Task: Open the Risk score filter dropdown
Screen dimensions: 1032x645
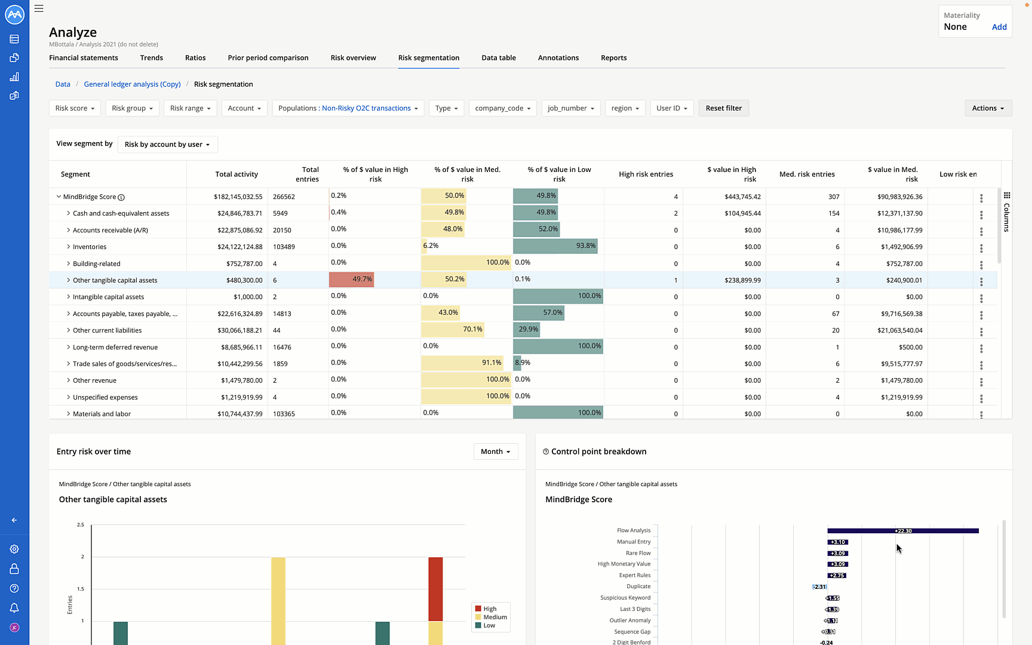Action: tap(75, 108)
